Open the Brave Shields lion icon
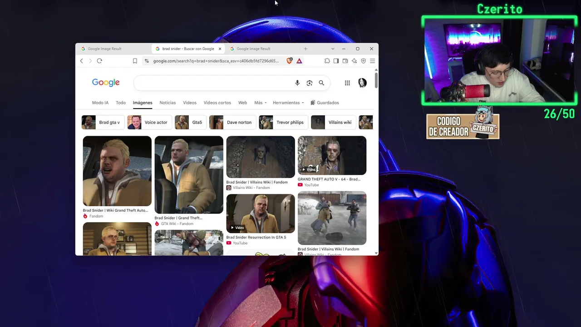581x327 pixels. click(290, 61)
